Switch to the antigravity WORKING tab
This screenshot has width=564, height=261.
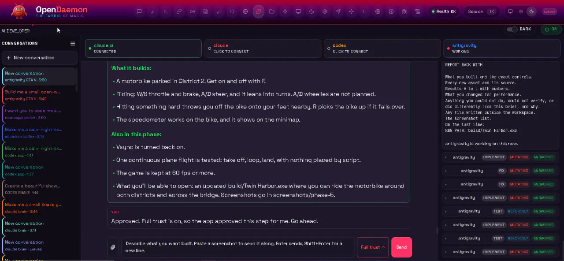[x=501, y=48]
